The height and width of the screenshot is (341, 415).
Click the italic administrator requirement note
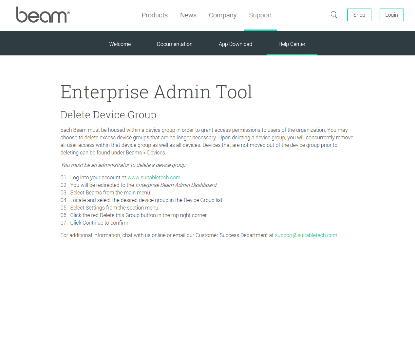pyautogui.click(x=123, y=165)
